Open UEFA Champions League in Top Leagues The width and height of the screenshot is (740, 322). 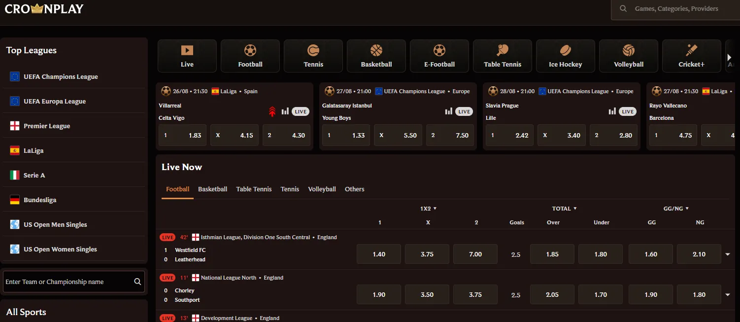pos(74,76)
